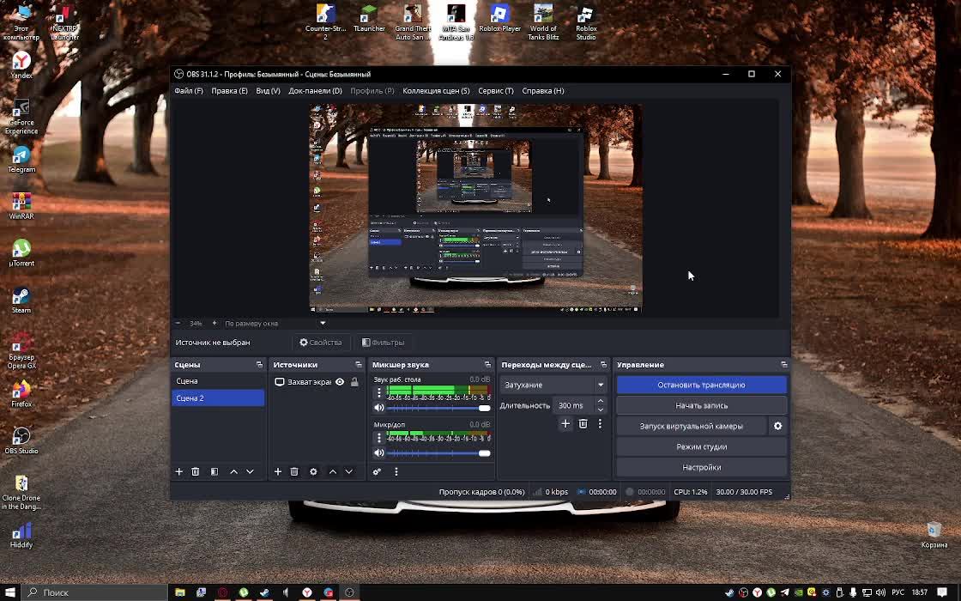Open the Затухание transition dropdown
This screenshot has width=961, height=601.
[553, 385]
